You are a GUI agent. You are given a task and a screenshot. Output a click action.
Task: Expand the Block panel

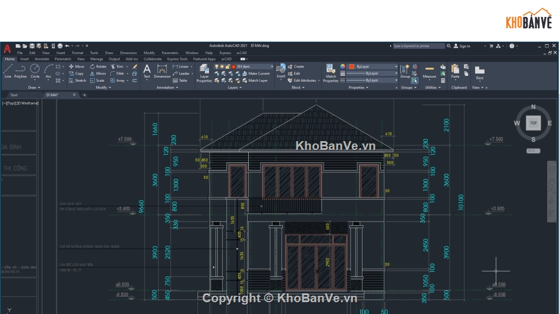point(298,88)
